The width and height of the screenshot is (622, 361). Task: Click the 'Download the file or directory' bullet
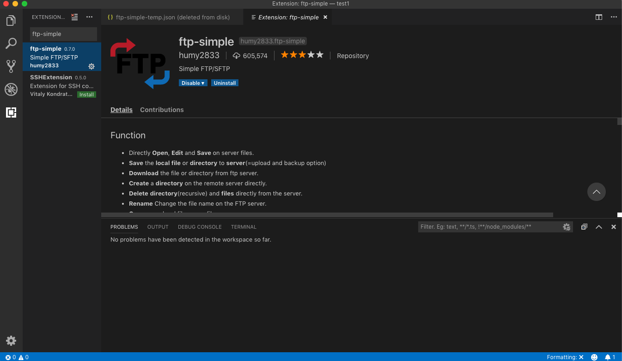tap(194, 173)
